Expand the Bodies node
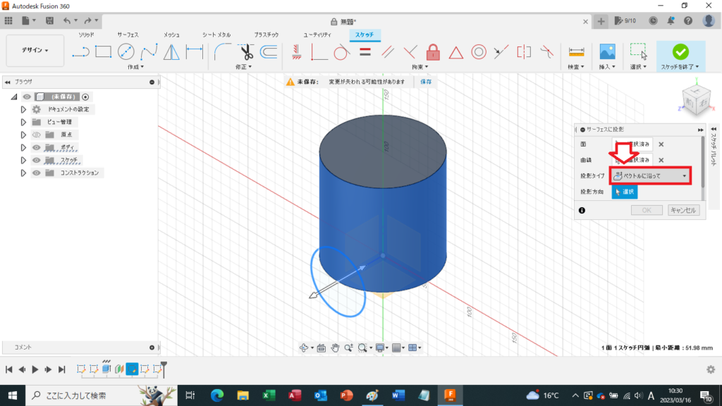This screenshot has width=722, height=406. (x=23, y=147)
